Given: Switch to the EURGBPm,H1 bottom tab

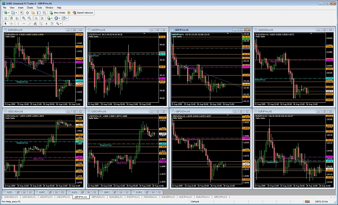Looking at the screenshot, I should 168,197.
